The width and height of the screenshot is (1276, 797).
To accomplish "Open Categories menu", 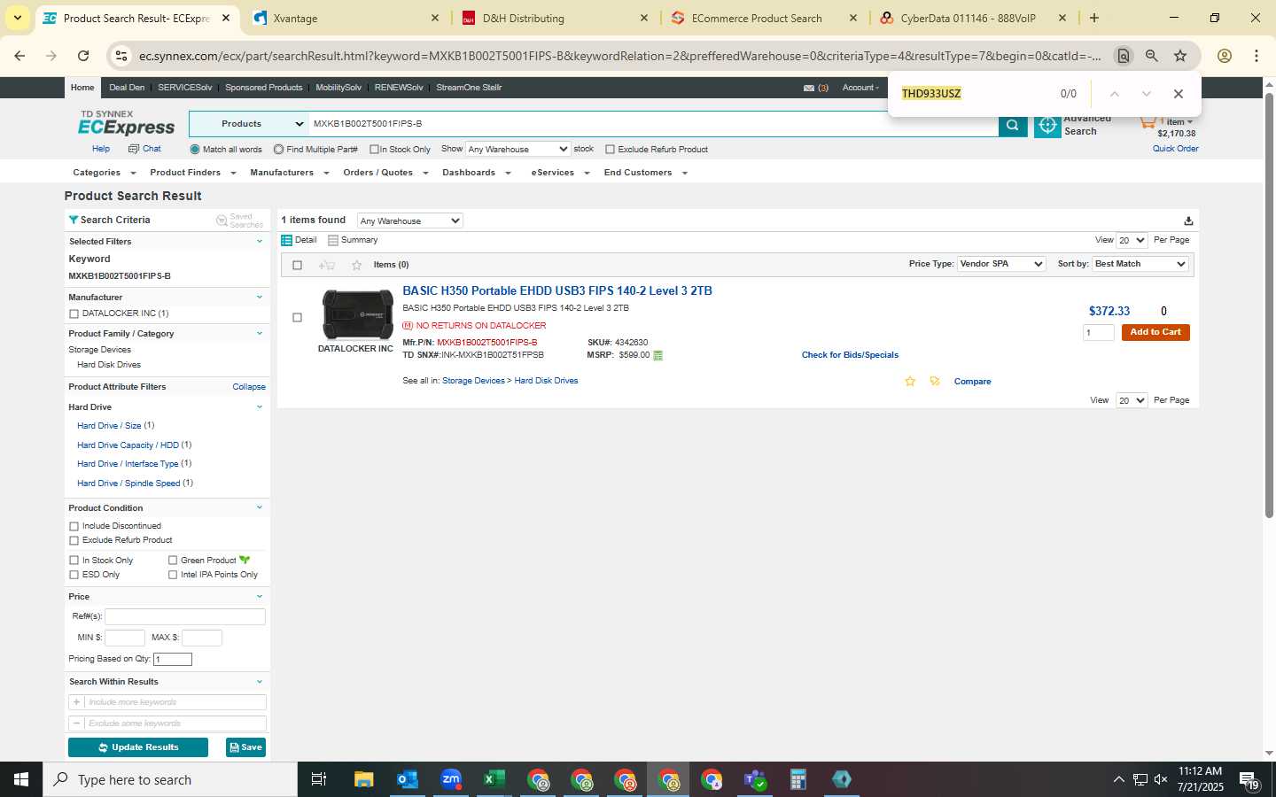I will pos(104,173).
